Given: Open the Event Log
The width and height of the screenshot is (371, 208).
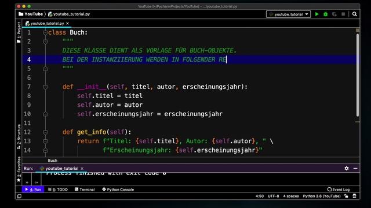Looking at the screenshot, I should tap(339, 190).
